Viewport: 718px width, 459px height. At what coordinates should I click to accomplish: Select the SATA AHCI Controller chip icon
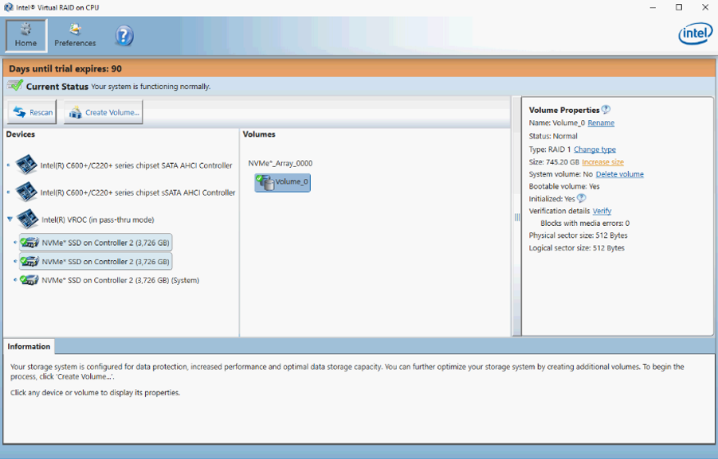[x=26, y=165]
